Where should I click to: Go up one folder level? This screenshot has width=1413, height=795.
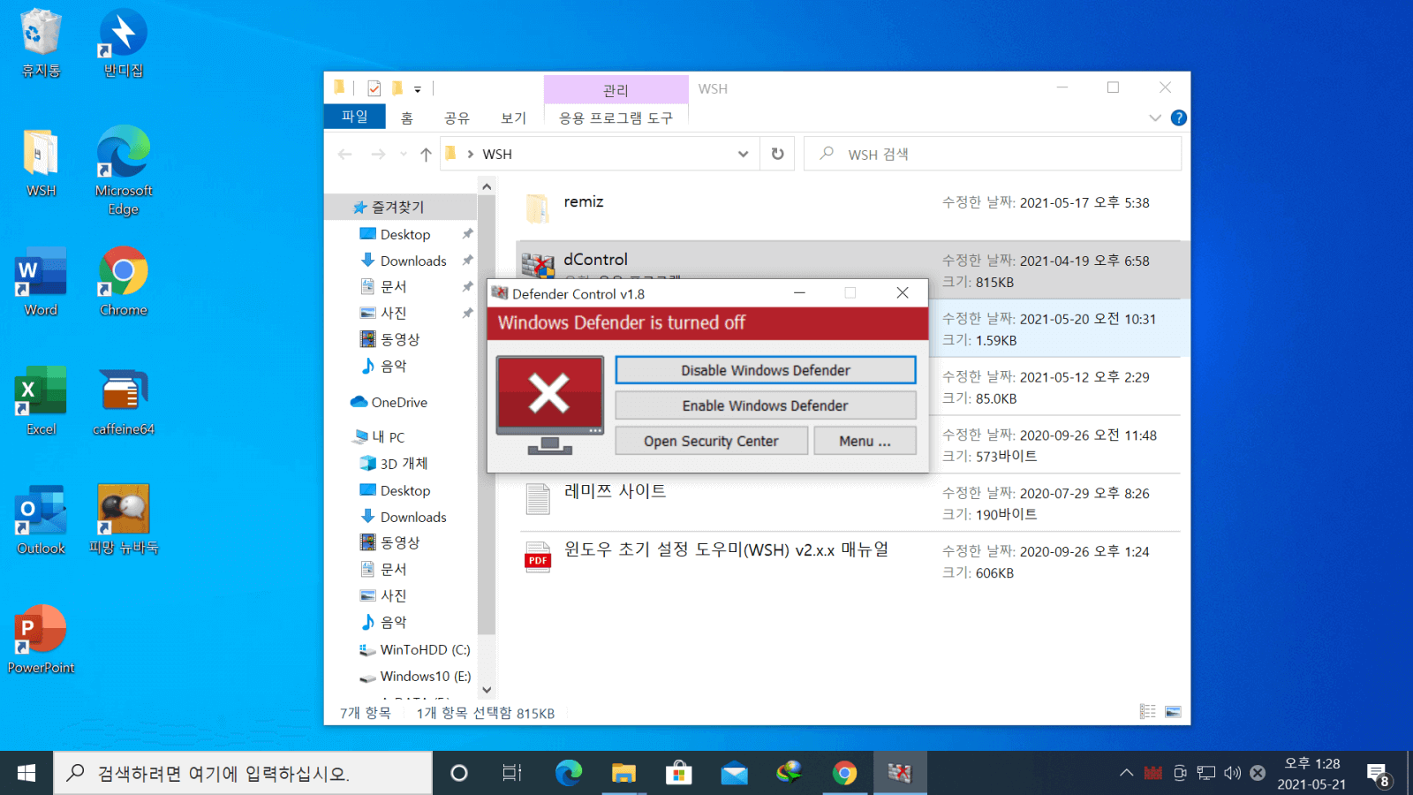426,154
